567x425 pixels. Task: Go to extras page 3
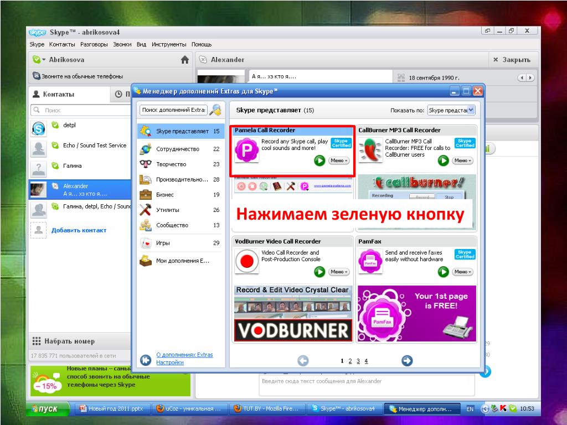[x=358, y=361]
